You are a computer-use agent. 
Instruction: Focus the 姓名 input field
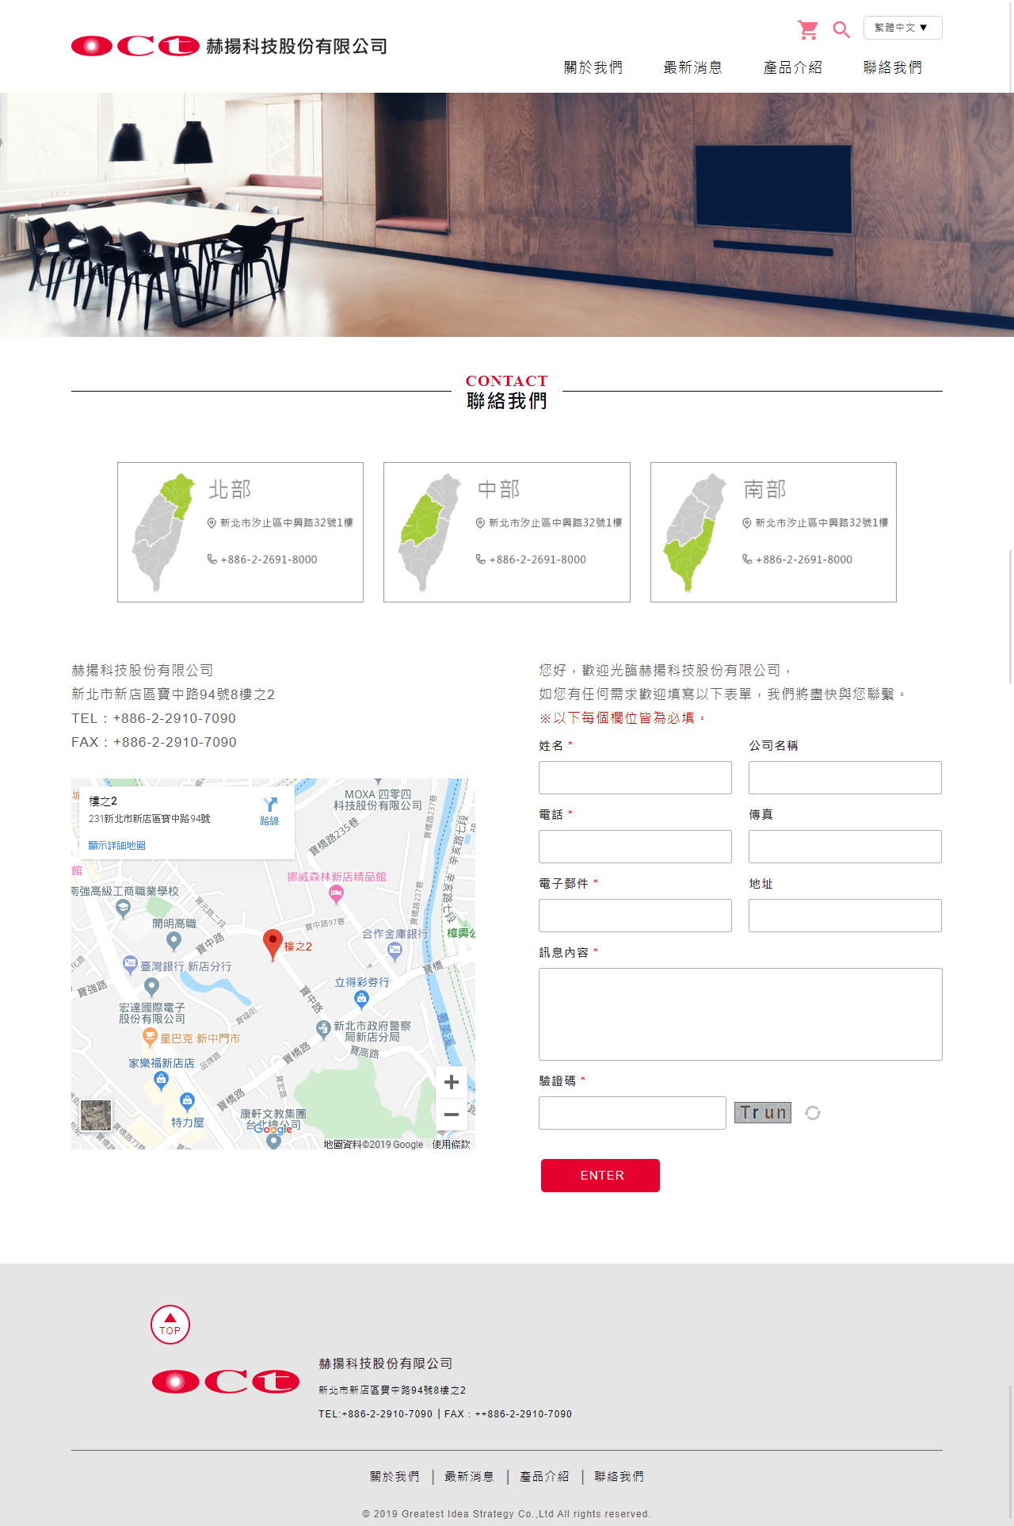(635, 778)
